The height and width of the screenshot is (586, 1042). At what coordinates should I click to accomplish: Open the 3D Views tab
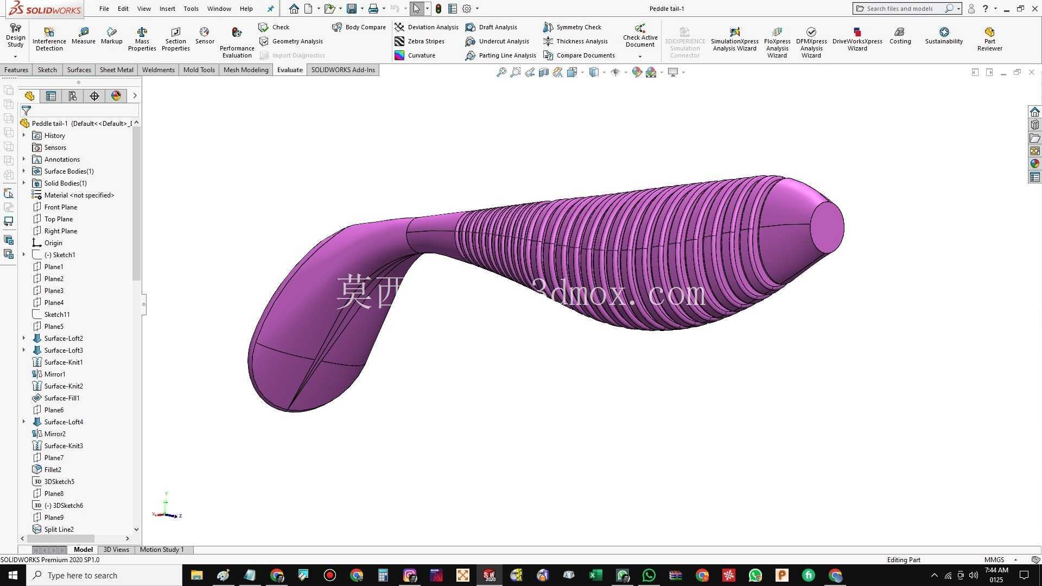pos(116,550)
